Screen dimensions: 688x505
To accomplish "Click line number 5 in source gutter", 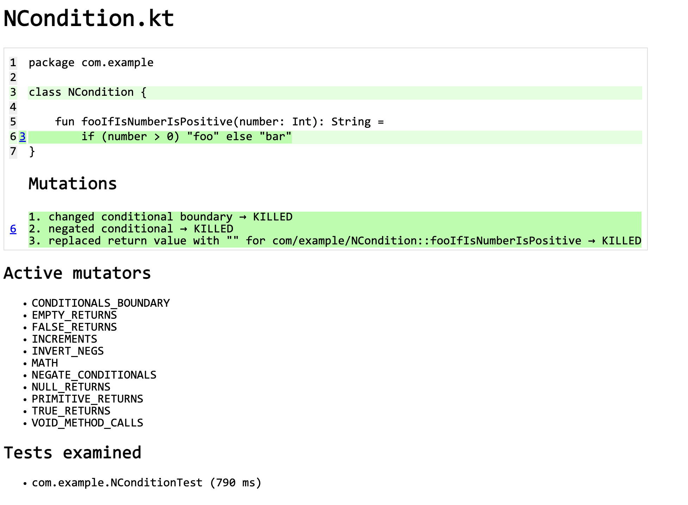I will coord(13,122).
